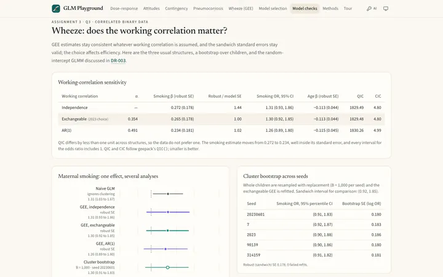Open the AI key button
Image resolution: width=443 pixels, height=277 pixels.
(372, 9)
